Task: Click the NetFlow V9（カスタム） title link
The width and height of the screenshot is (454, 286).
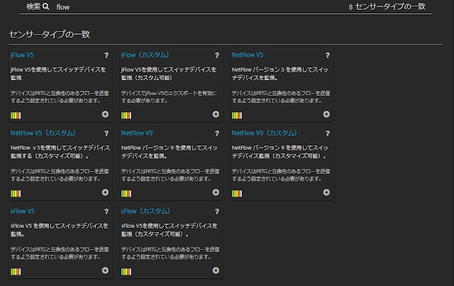Action: tap(265, 133)
